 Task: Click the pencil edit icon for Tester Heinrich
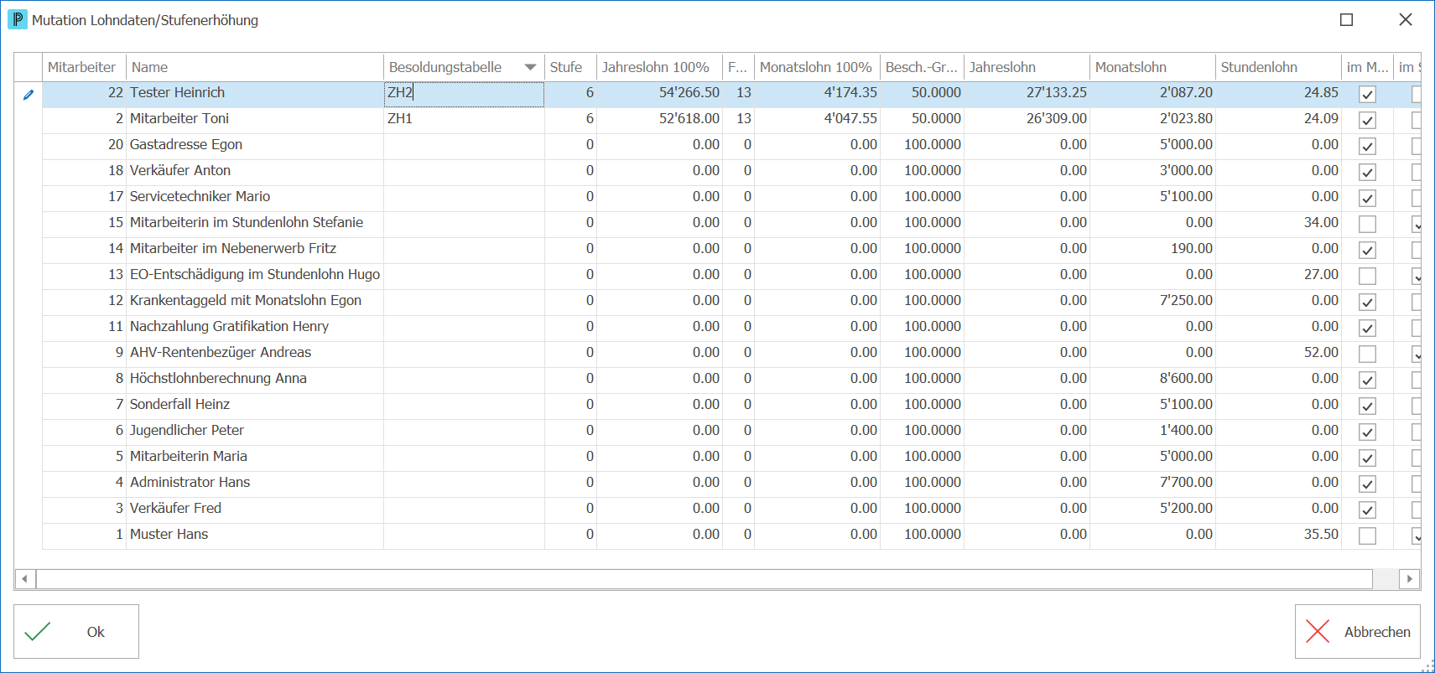pyautogui.click(x=29, y=95)
